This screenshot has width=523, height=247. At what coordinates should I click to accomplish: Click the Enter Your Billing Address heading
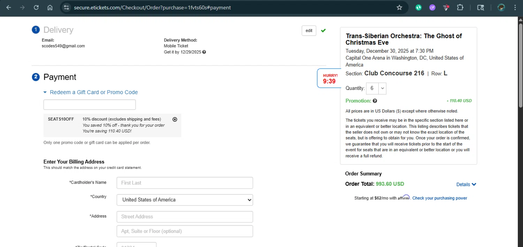click(74, 162)
